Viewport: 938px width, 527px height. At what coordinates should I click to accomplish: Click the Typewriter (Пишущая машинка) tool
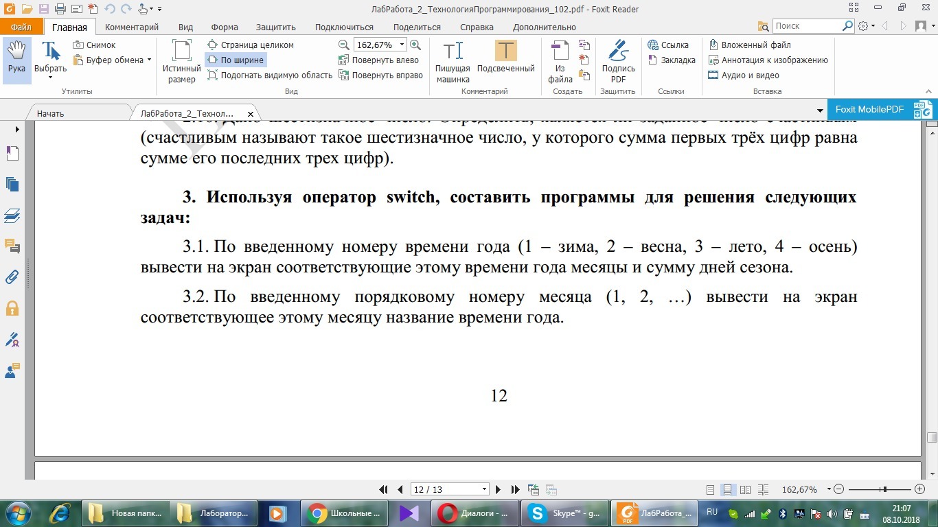(x=453, y=60)
